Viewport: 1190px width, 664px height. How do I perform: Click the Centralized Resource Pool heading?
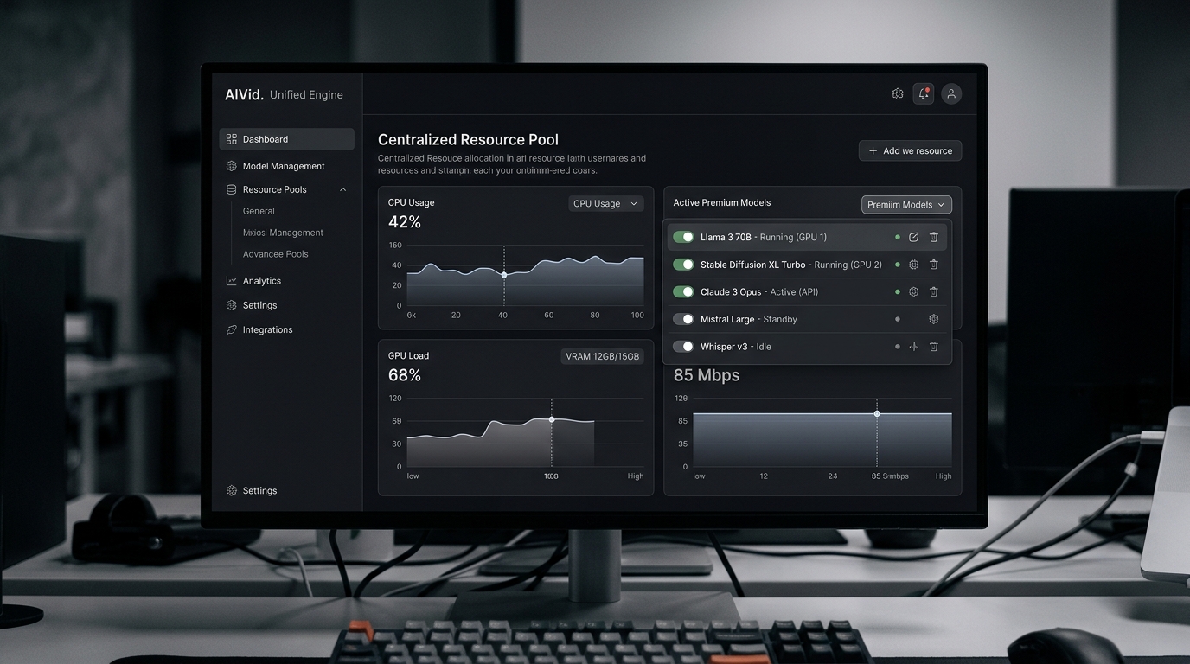point(468,139)
